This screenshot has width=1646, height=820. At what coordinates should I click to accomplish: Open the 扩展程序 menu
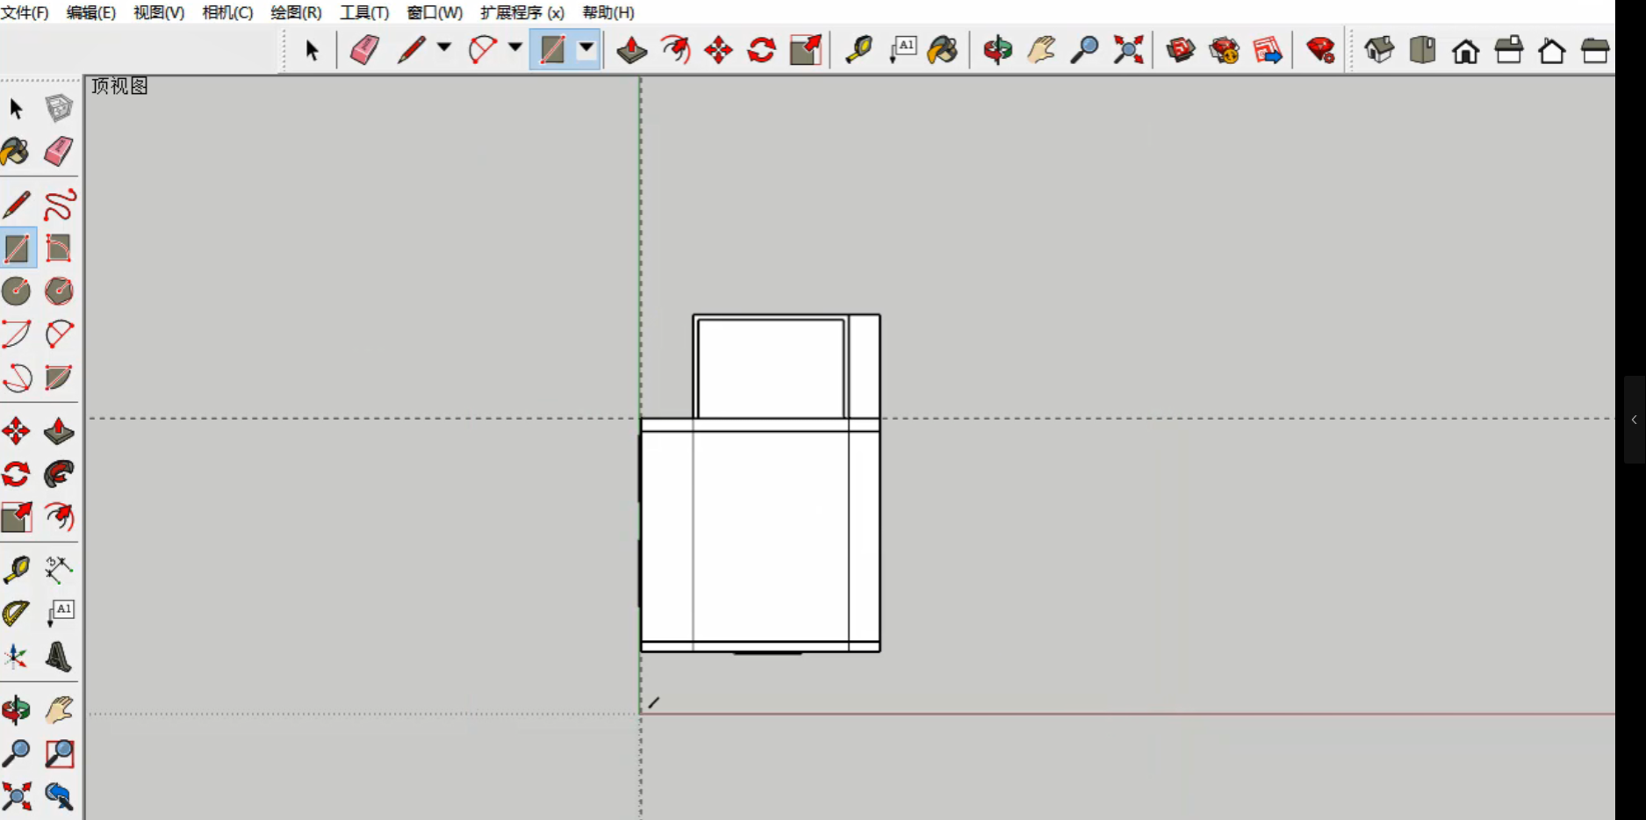click(521, 12)
